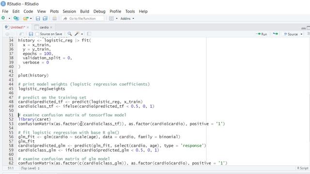The height and width of the screenshot is (174, 310).
Task: Click the 51:1 cursor position indicator
Action: pyautogui.click(x=11, y=168)
